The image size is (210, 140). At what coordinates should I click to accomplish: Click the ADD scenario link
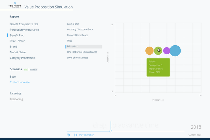click(x=26, y=70)
